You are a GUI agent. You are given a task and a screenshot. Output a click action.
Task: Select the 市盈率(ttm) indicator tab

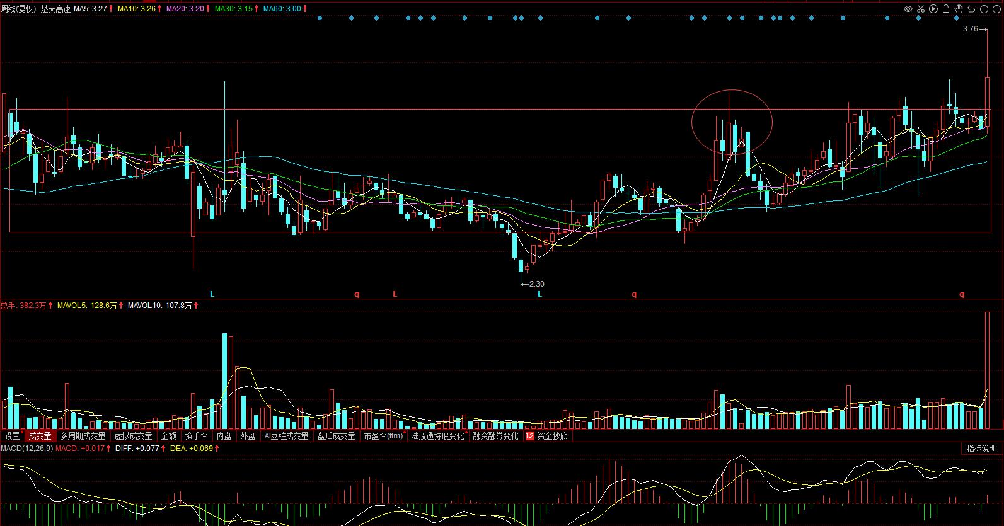tap(384, 436)
